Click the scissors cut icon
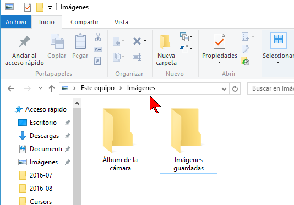The width and height of the screenshot is (294, 205). (98, 37)
